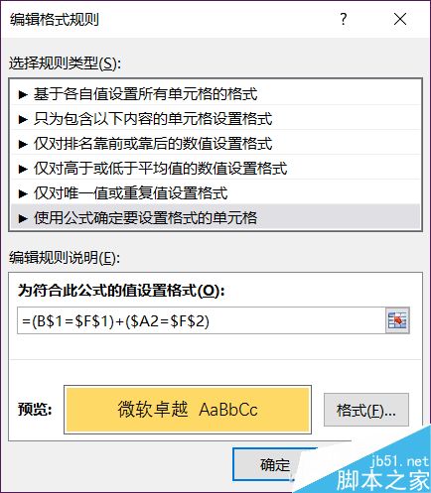Open the 格式(F)... button
This screenshot has height=493, width=431.
[x=366, y=410]
